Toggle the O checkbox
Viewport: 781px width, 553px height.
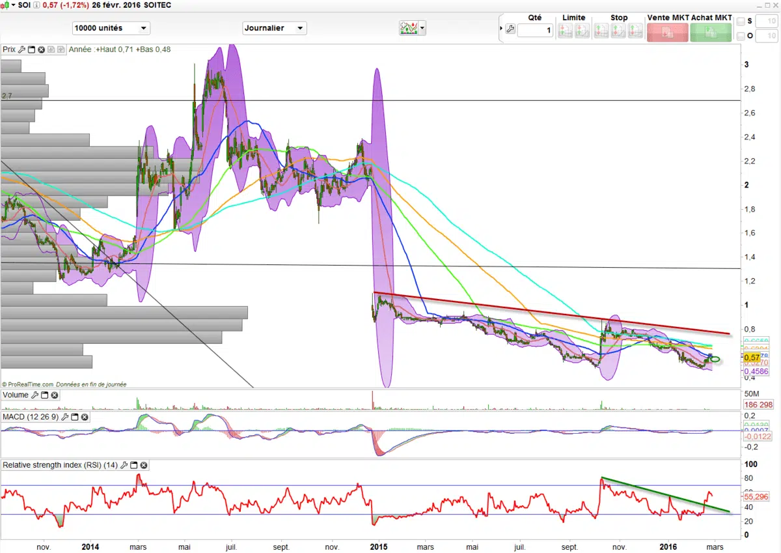point(741,36)
